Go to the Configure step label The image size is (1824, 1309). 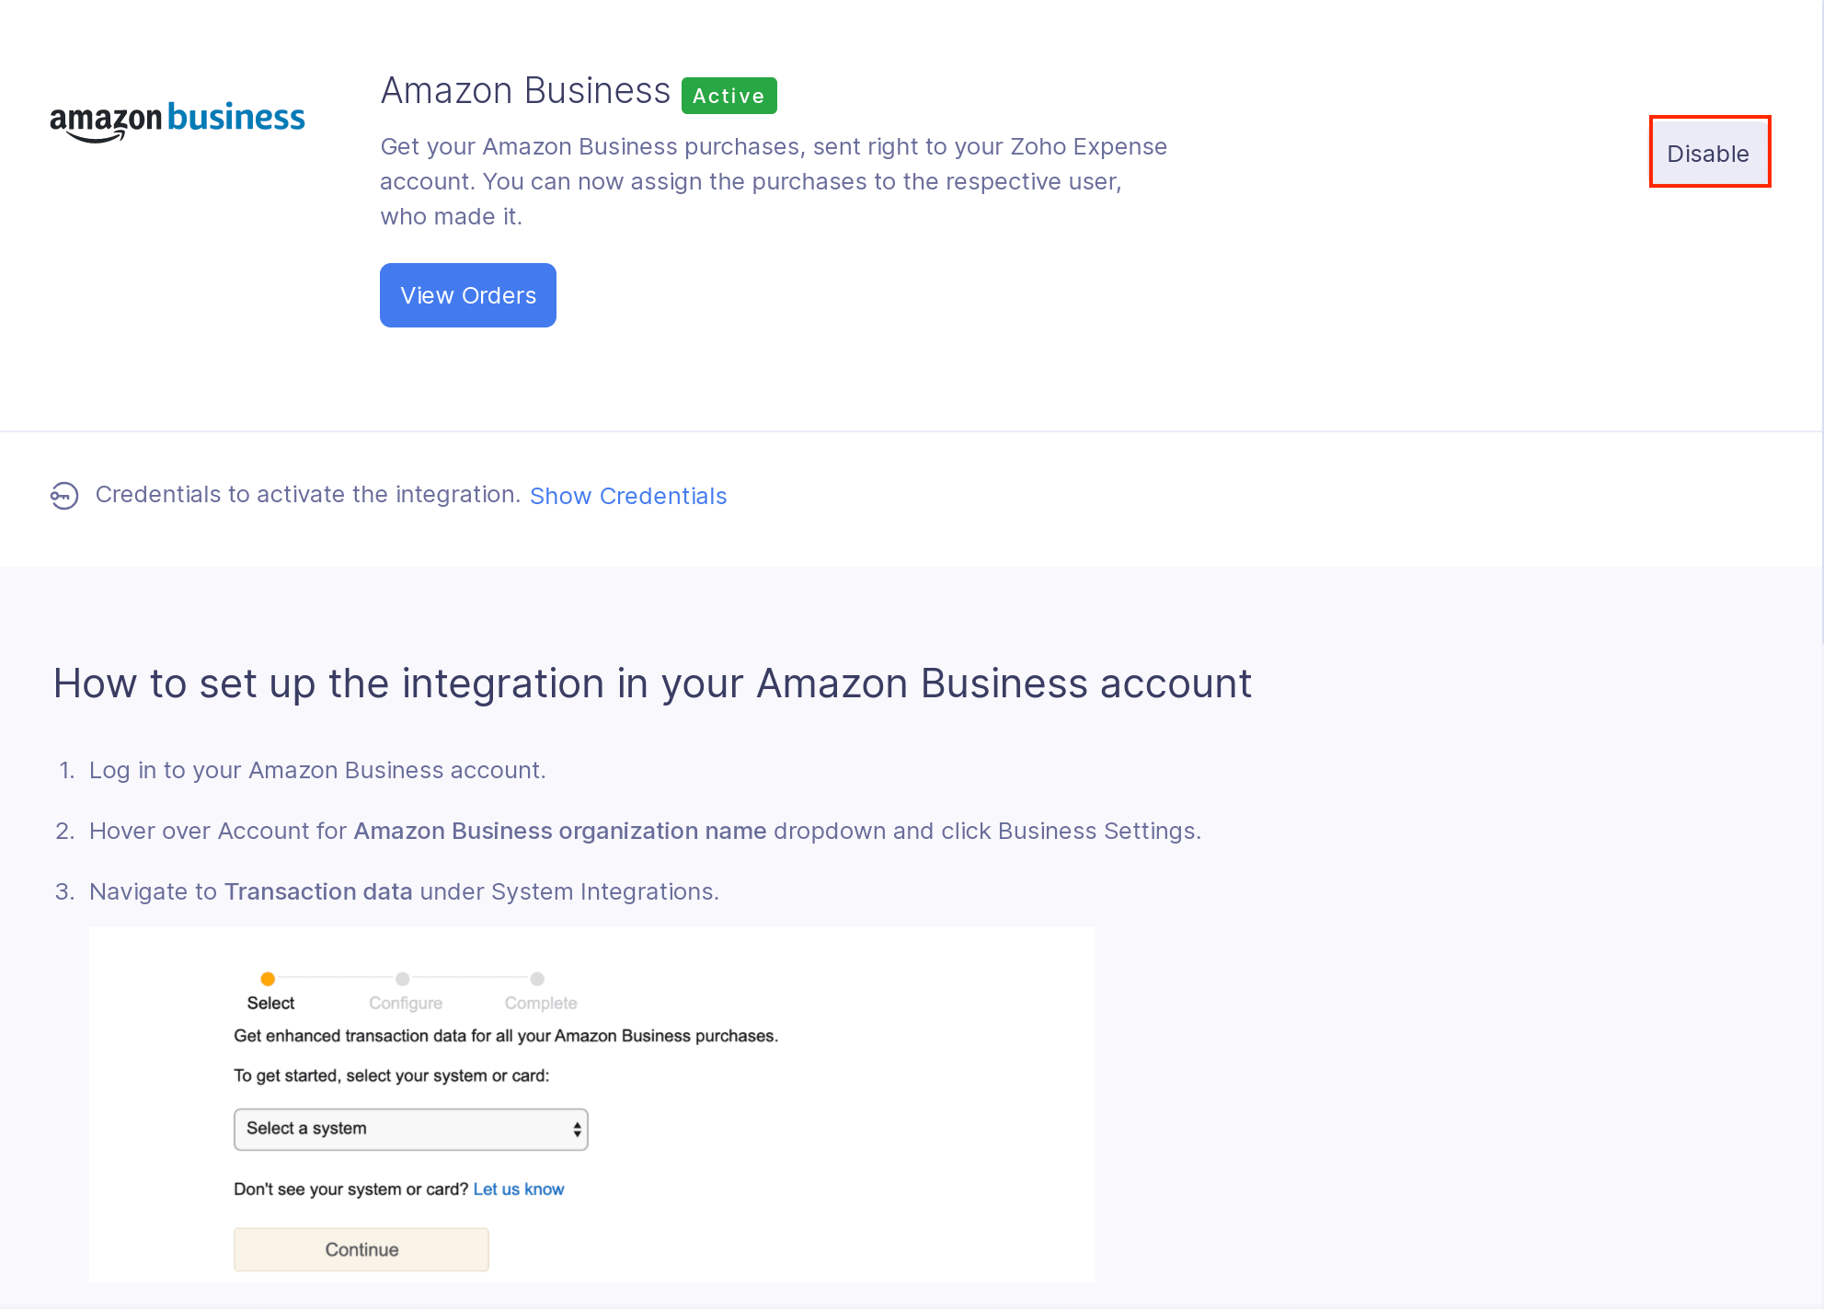click(x=406, y=1003)
